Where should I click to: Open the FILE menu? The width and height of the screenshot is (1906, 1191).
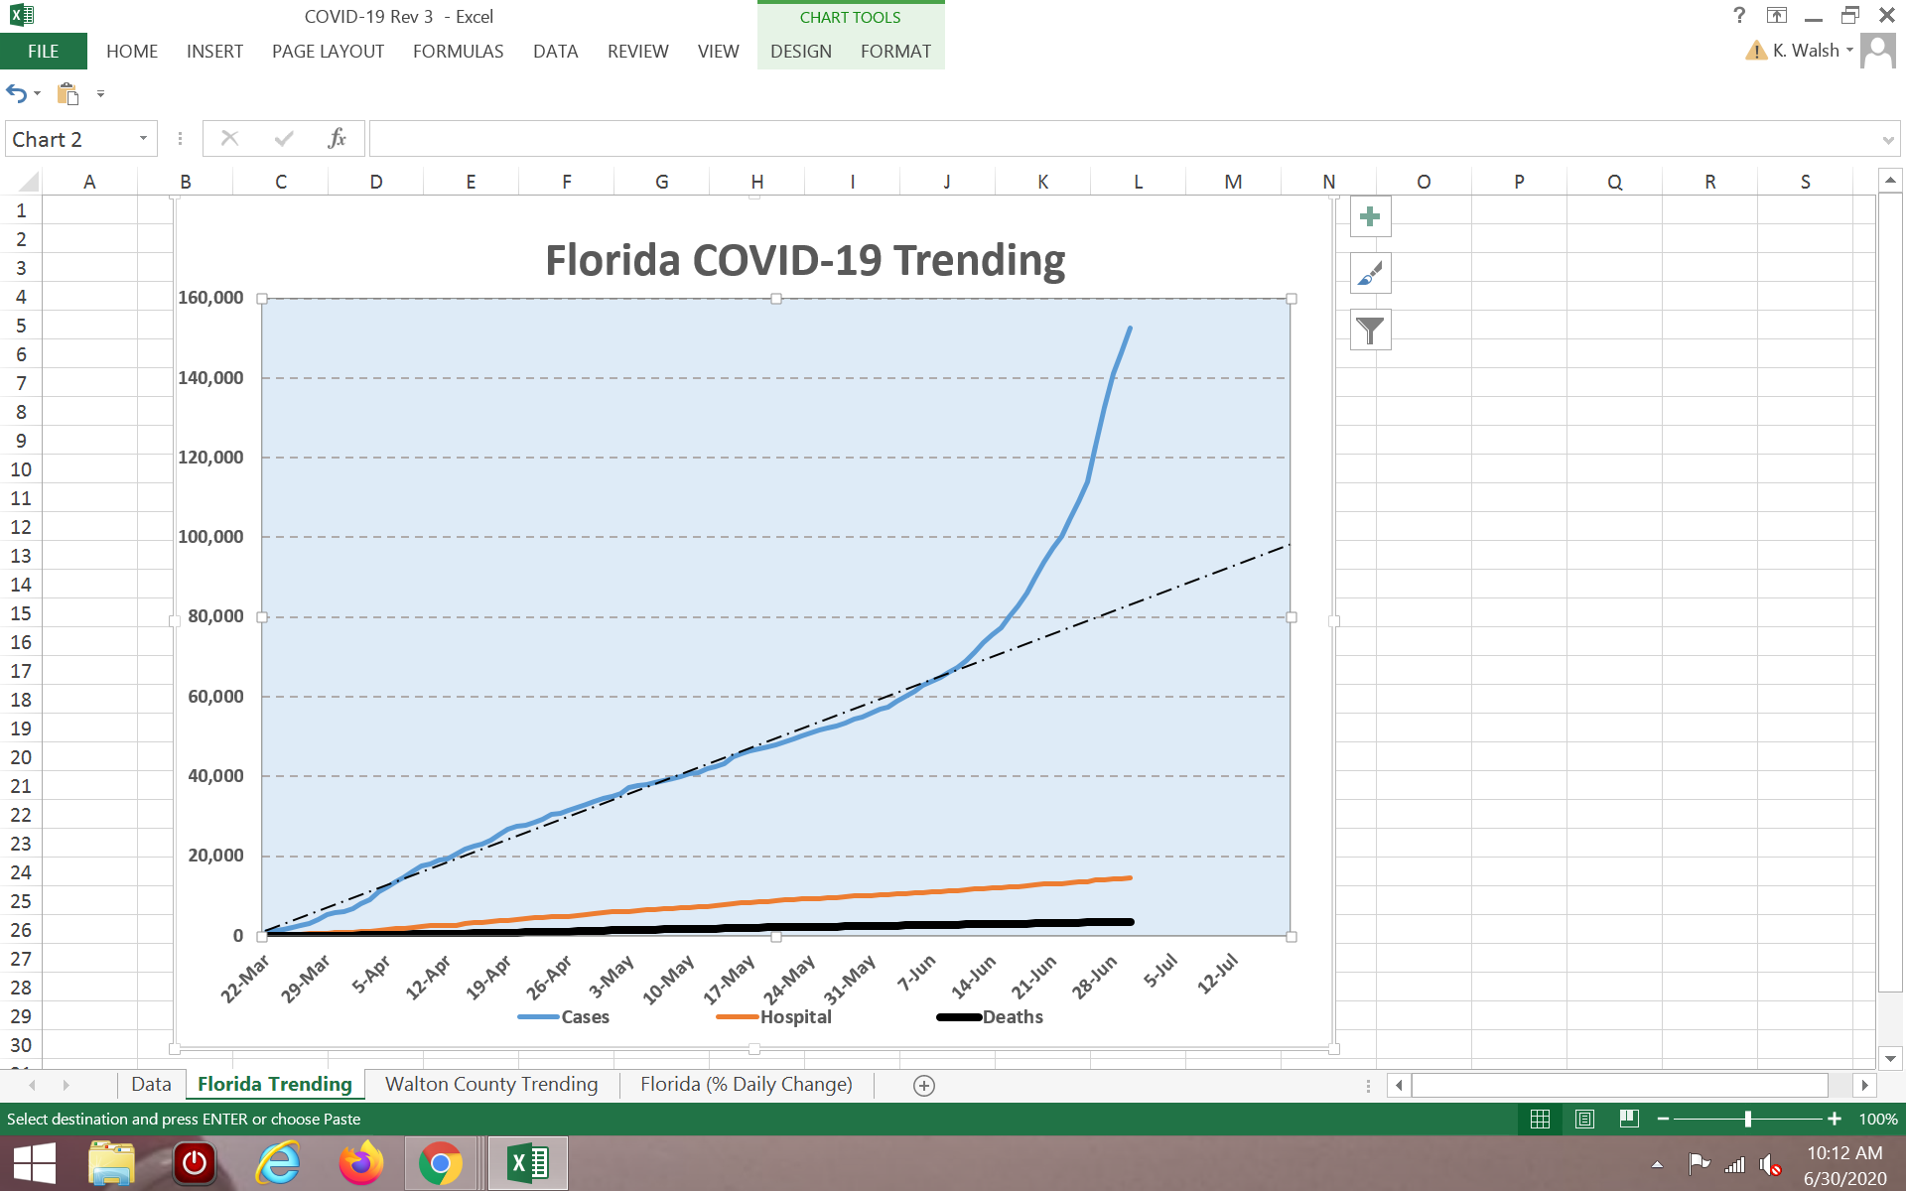click(x=44, y=51)
